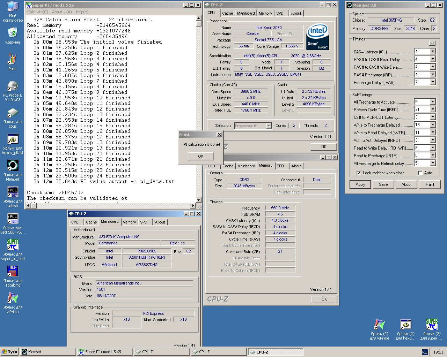This screenshot has width=447, height=357.
Task: Open the Start (Пуск) menu button
Action: (x=10, y=352)
